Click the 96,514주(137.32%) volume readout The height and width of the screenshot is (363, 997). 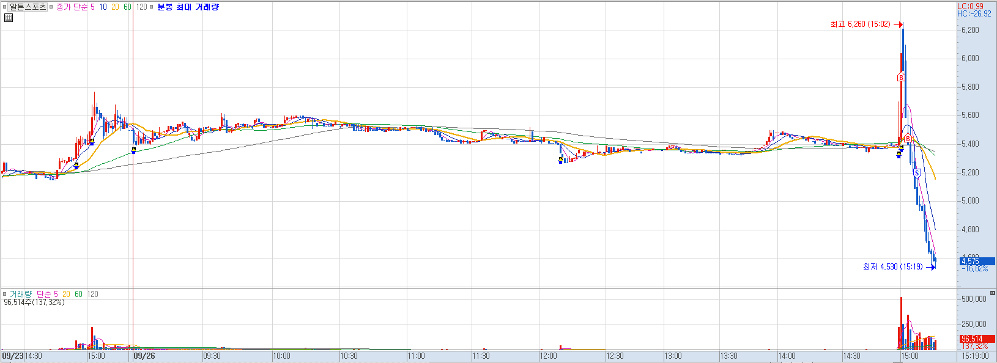(x=34, y=302)
